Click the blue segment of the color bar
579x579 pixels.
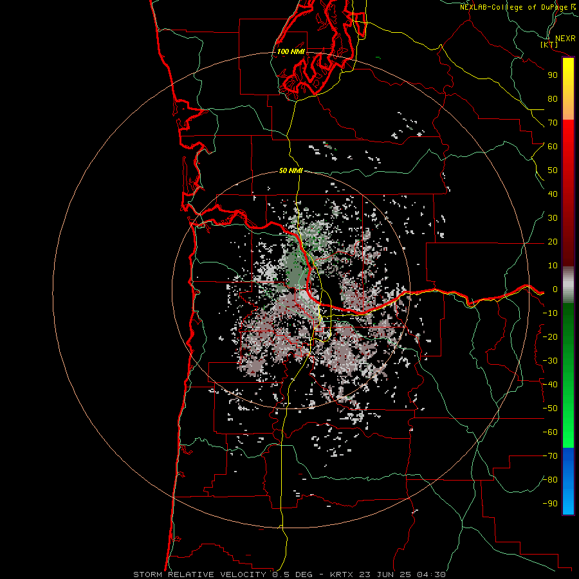[x=568, y=481]
